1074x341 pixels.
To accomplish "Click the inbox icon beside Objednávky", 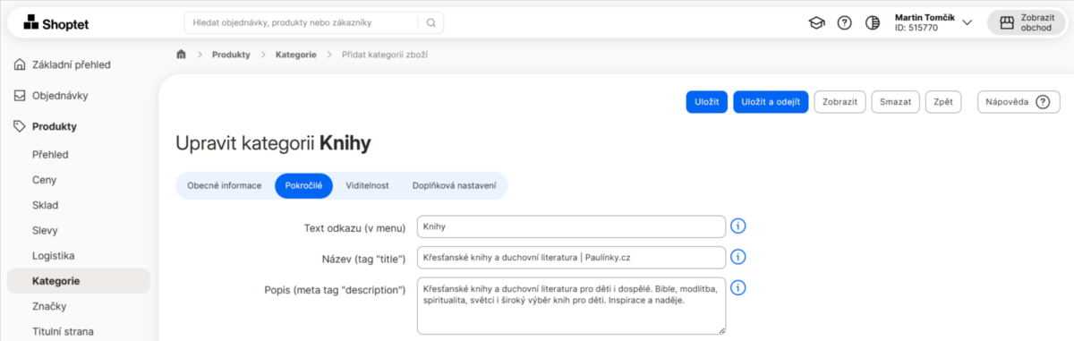I will point(20,96).
